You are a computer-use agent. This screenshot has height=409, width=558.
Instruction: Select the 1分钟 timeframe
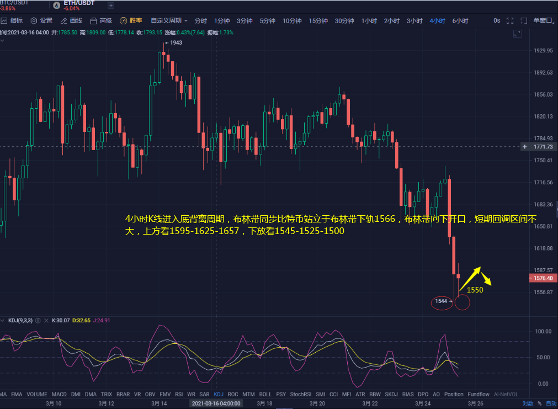click(x=222, y=20)
